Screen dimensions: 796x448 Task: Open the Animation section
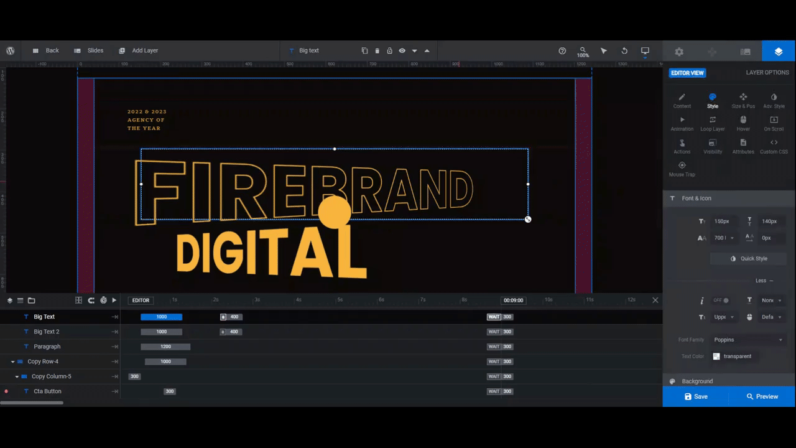click(682, 124)
